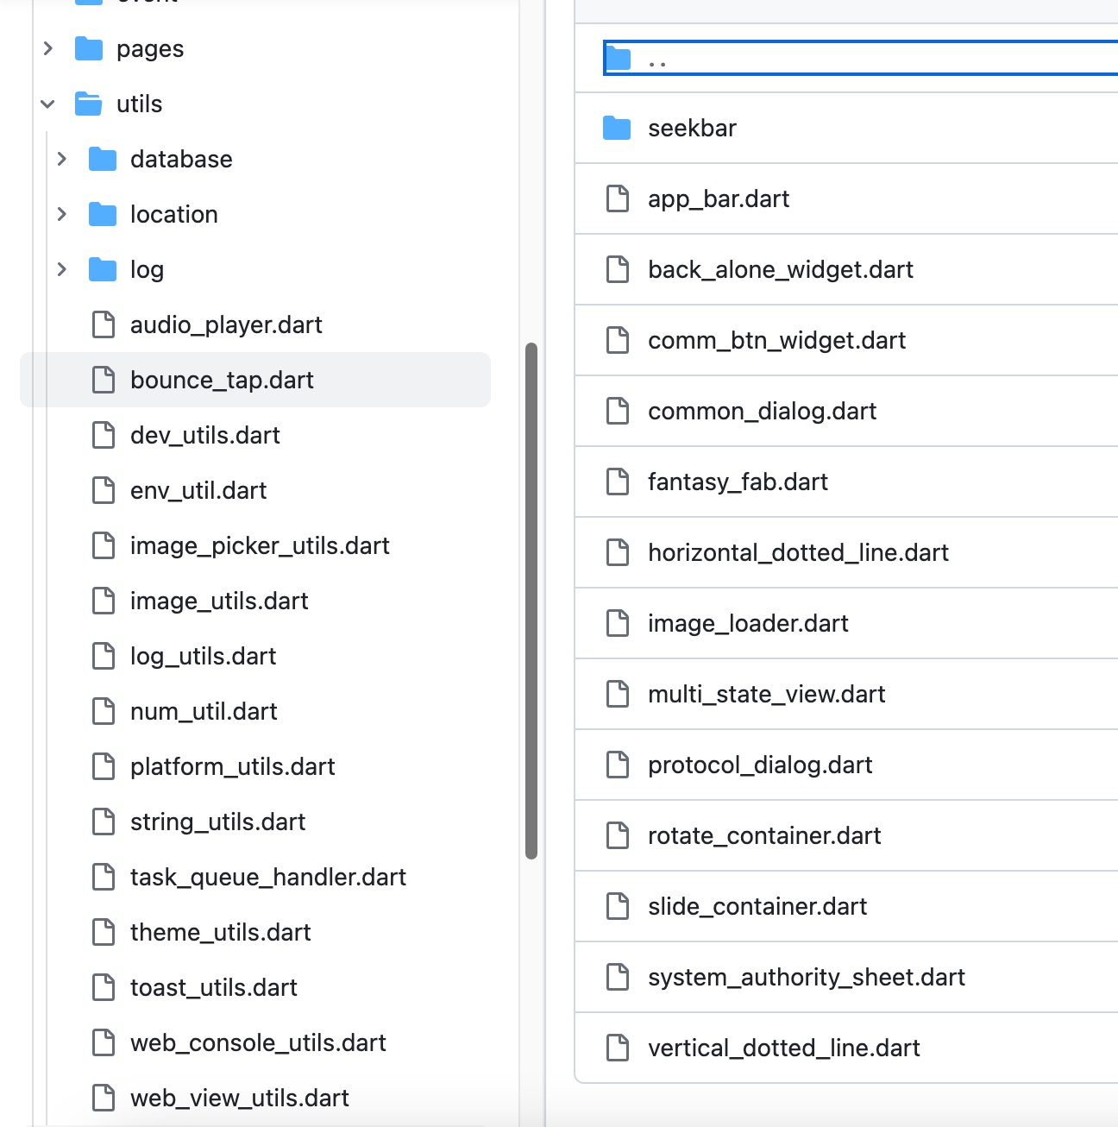Click the pages folder icon
The image size is (1118, 1127).
pyautogui.click(x=89, y=49)
